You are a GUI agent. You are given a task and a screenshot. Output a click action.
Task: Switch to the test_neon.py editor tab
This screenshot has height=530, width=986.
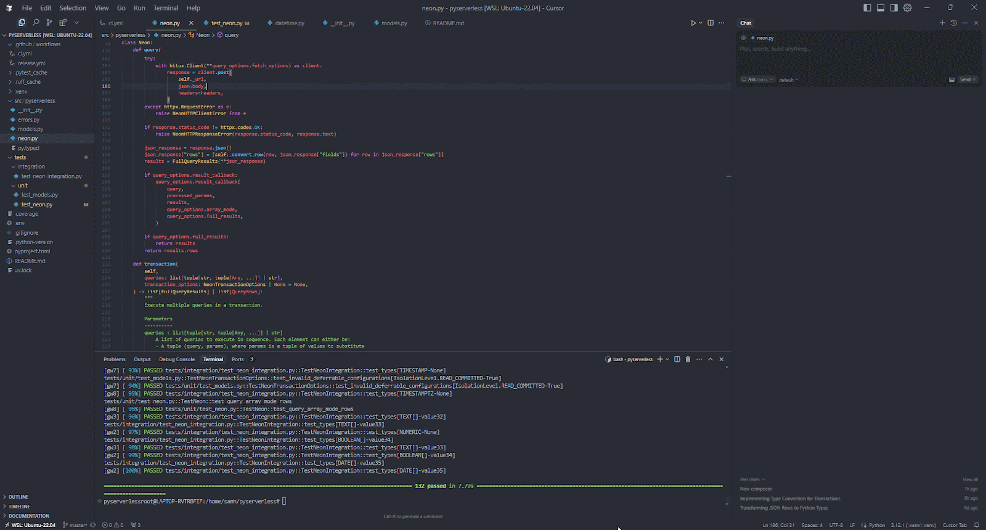[228, 23]
